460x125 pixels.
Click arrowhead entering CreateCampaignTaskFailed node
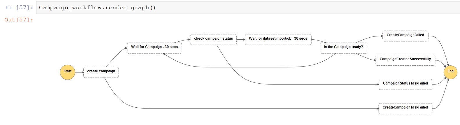(x=377, y=109)
